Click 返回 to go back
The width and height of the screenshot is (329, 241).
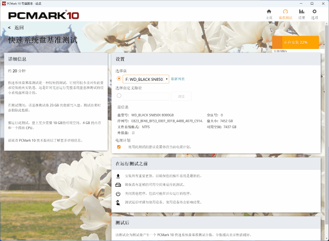(x=19, y=28)
